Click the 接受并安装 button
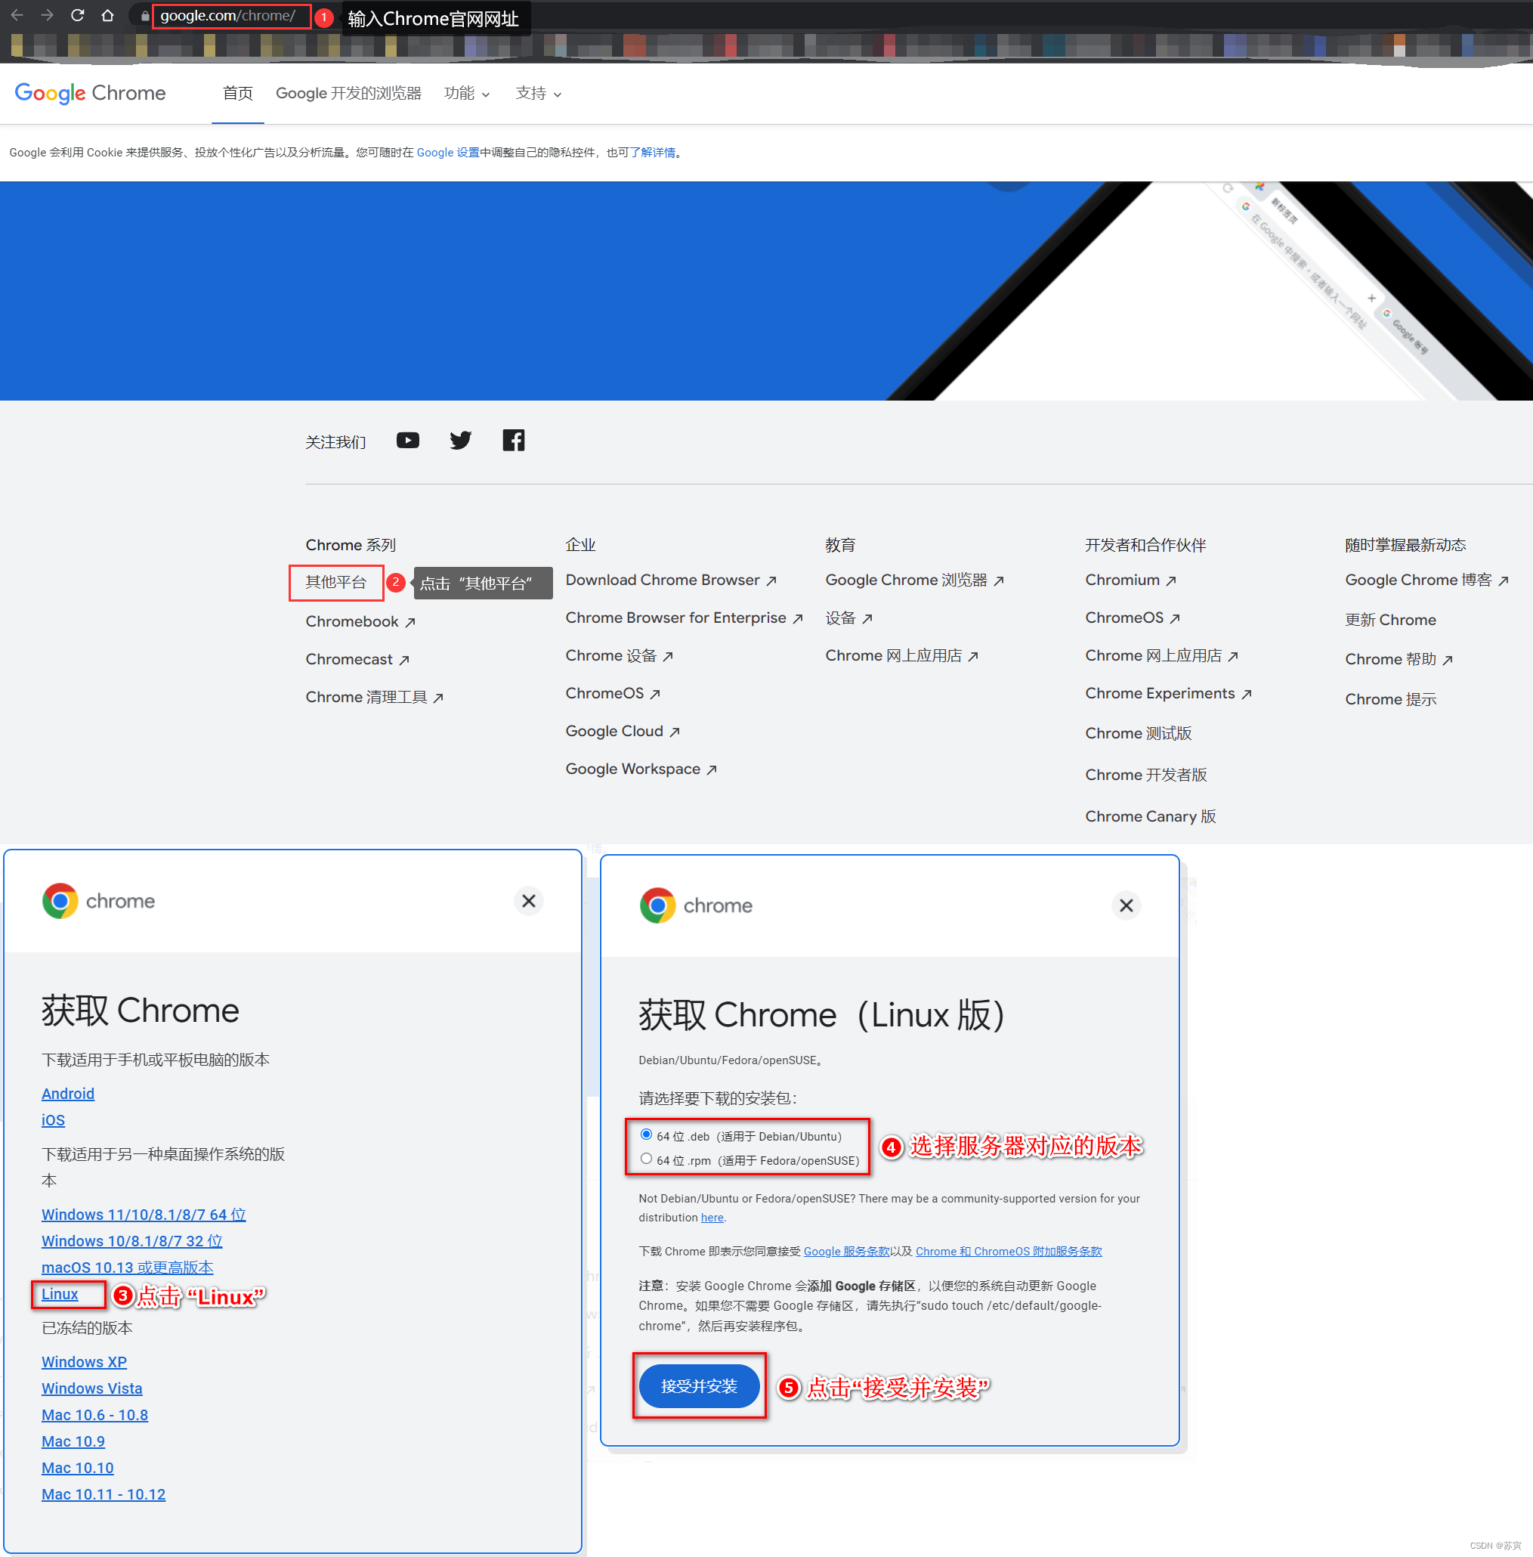Image resolution: width=1533 pixels, height=1557 pixels. tap(700, 1385)
